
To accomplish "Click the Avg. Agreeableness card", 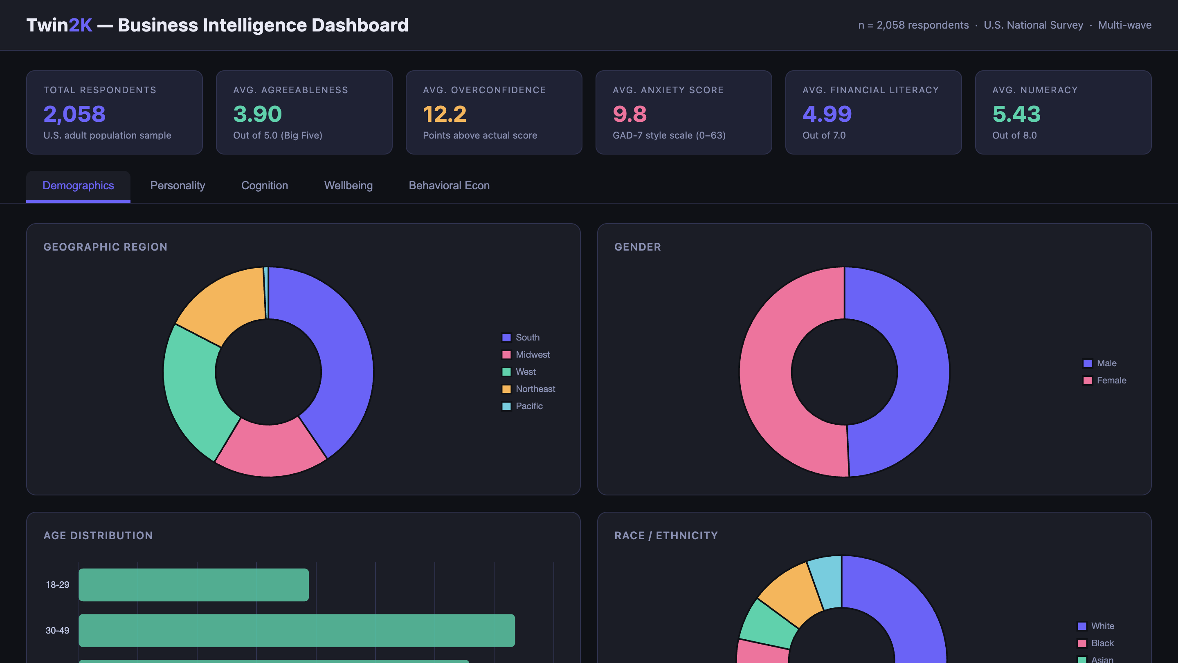I will (303, 112).
